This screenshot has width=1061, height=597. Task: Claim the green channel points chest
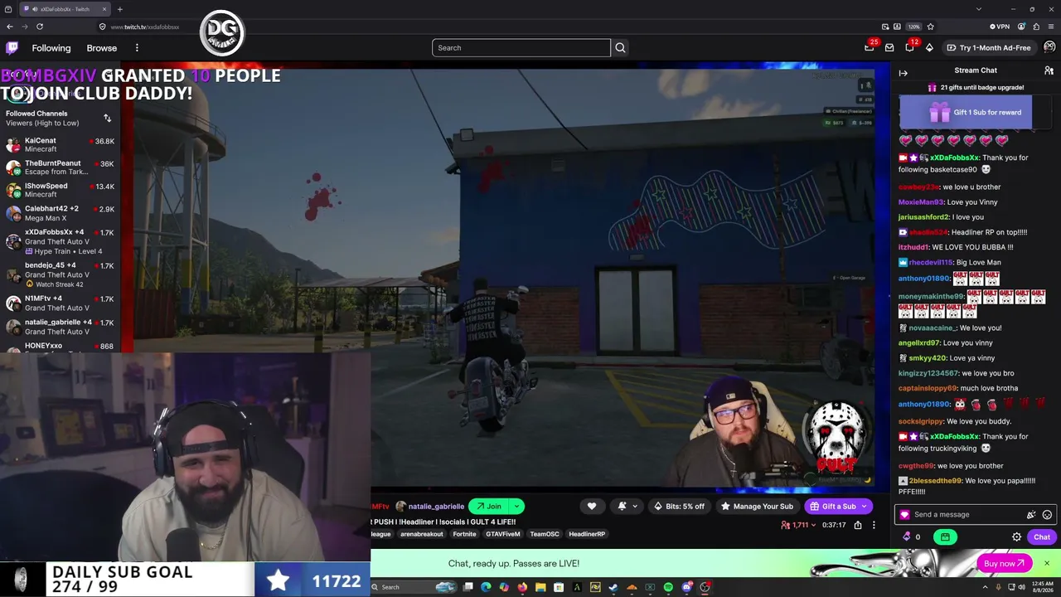[945, 537]
